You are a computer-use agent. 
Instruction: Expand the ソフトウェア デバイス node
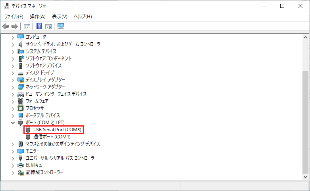(x=13, y=66)
